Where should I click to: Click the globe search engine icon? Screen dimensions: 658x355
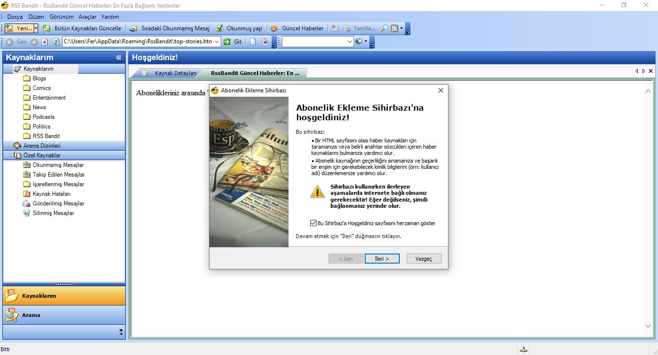[x=358, y=42]
